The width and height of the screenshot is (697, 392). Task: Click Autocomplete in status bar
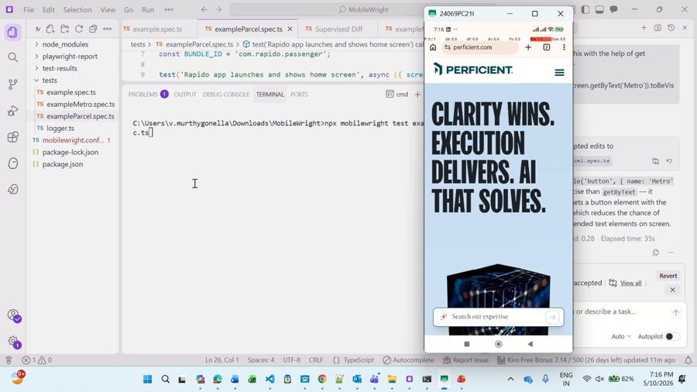408,360
